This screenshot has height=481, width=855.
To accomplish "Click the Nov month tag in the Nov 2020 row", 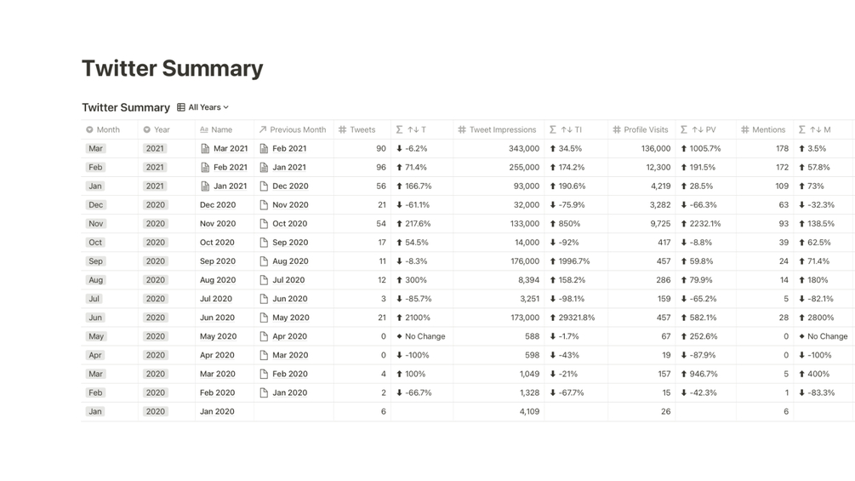I will [x=96, y=224].
